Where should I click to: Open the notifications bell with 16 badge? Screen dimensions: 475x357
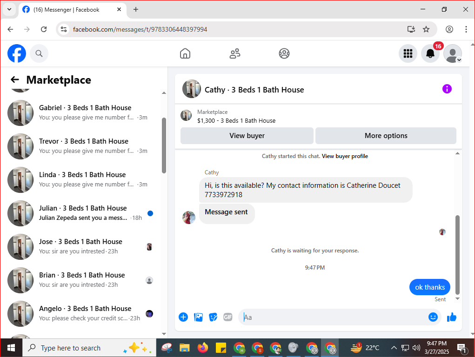[x=430, y=53]
